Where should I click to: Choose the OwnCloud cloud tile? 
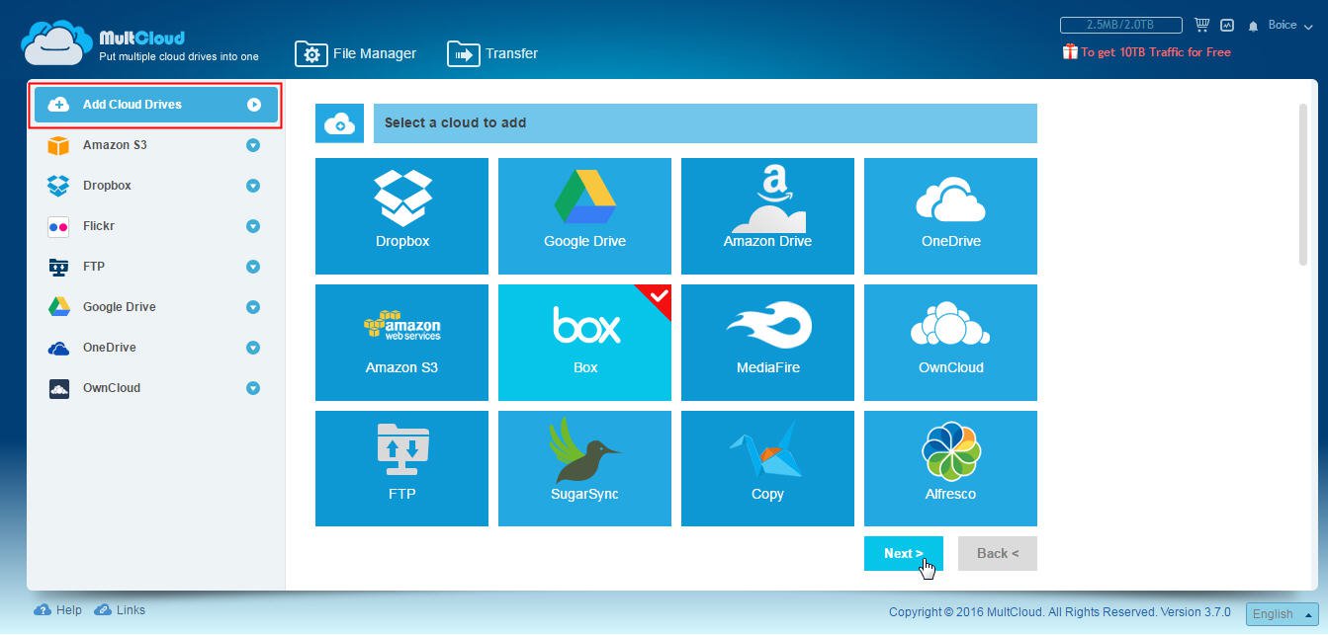point(950,343)
